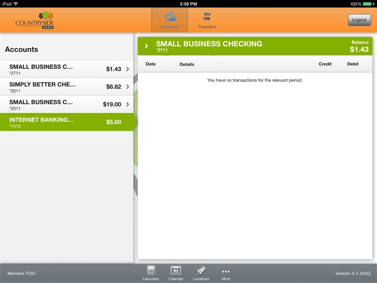Expand the $1.43 account row chevron
377x283 pixels.
click(x=128, y=69)
